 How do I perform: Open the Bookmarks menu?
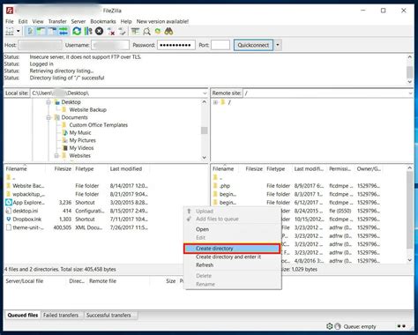(x=103, y=21)
